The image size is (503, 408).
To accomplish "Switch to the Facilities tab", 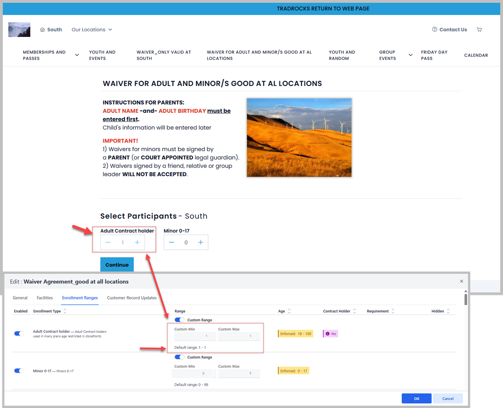I will pyautogui.click(x=45, y=298).
